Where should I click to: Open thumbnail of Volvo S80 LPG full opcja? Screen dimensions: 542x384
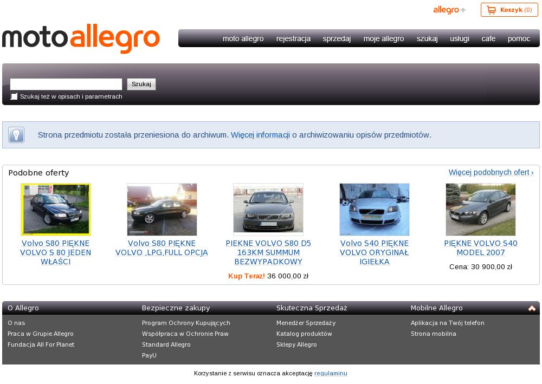click(x=162, y=210)
